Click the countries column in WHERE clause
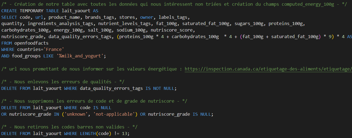The width and height of the screenshot is (352, 138). pyautogui.click(x=29, y=50)
